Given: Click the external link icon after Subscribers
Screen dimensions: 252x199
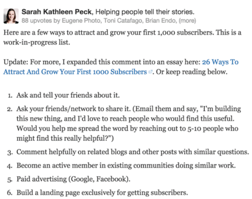Looking at the screenshot, I should pos(150,72).
